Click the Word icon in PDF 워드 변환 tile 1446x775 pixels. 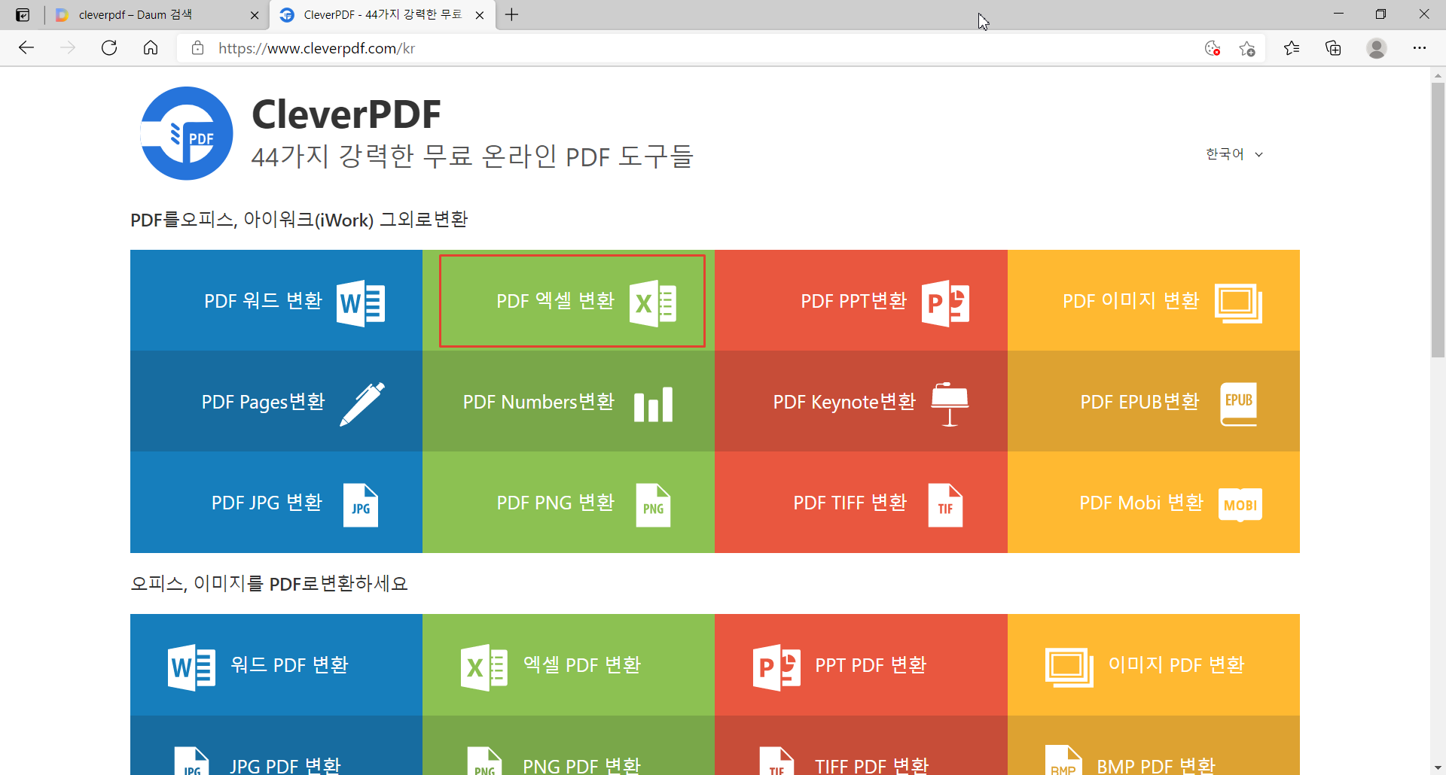pyautogui.click(x=361, y=303)
